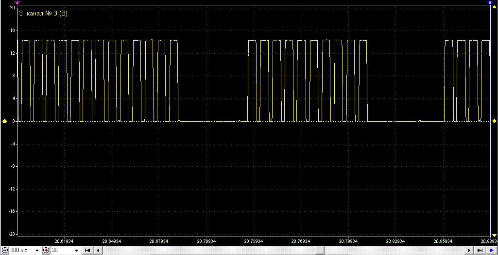Click the yellow up triangle at top right
This screenshot has height=255, width=498.
pyautogui.click(x=494, y=7)
